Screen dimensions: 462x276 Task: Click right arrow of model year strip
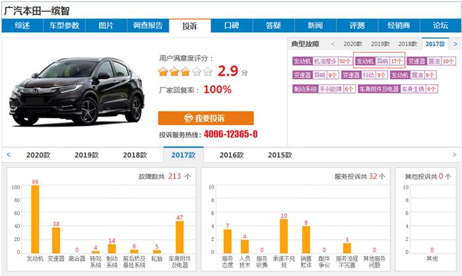pyautogui.click(x=454, y=155)
